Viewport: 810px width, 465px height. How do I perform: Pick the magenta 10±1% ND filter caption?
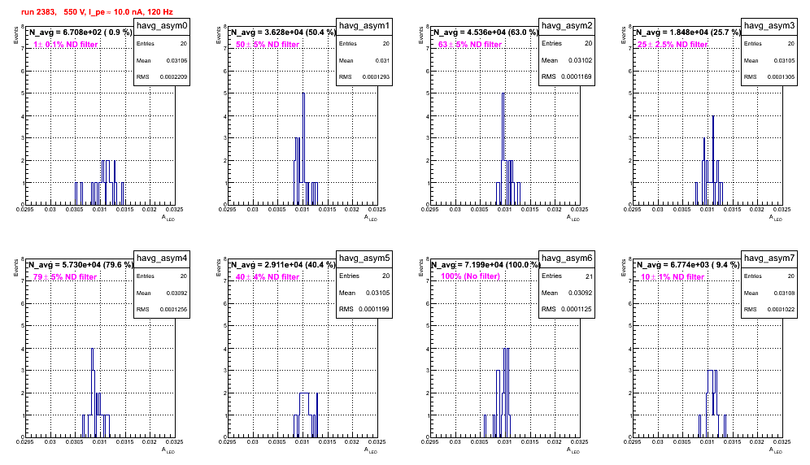coord(673,277)
